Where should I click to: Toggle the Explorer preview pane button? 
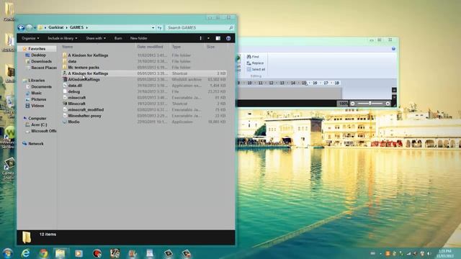coord(218,38)
